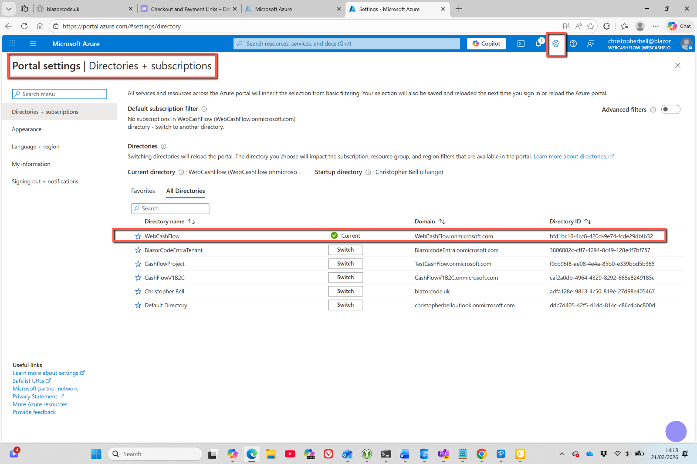The width and height of the screenshot is (697, 464).
Task: Open Appearance in settings menu
Action: (27, 129)
